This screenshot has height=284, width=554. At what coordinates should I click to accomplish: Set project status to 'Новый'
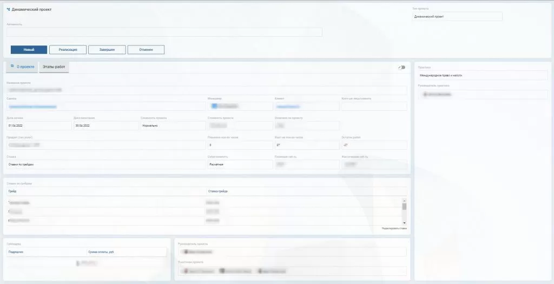[x=29, y=50]
